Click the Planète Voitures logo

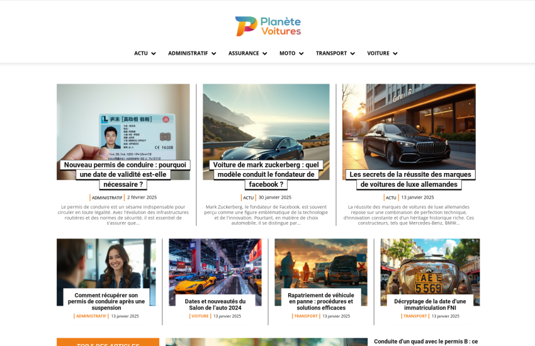pos(268,26)
